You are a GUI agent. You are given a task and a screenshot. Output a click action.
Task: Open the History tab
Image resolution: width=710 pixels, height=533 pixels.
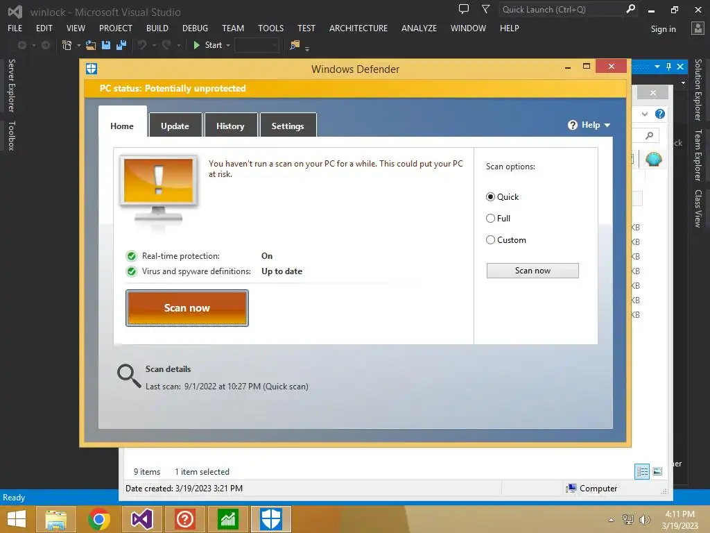230,126
